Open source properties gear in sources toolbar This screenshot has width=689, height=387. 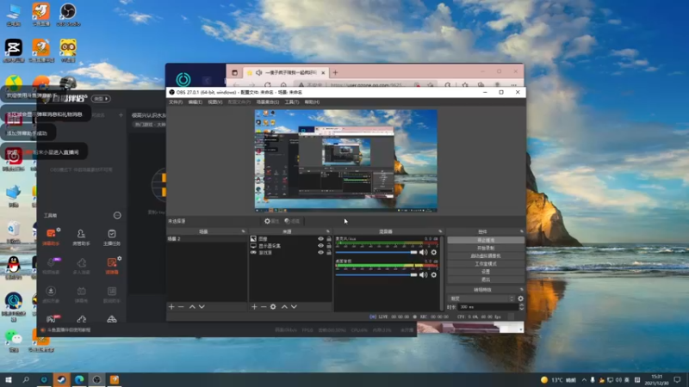pos(273,307)
